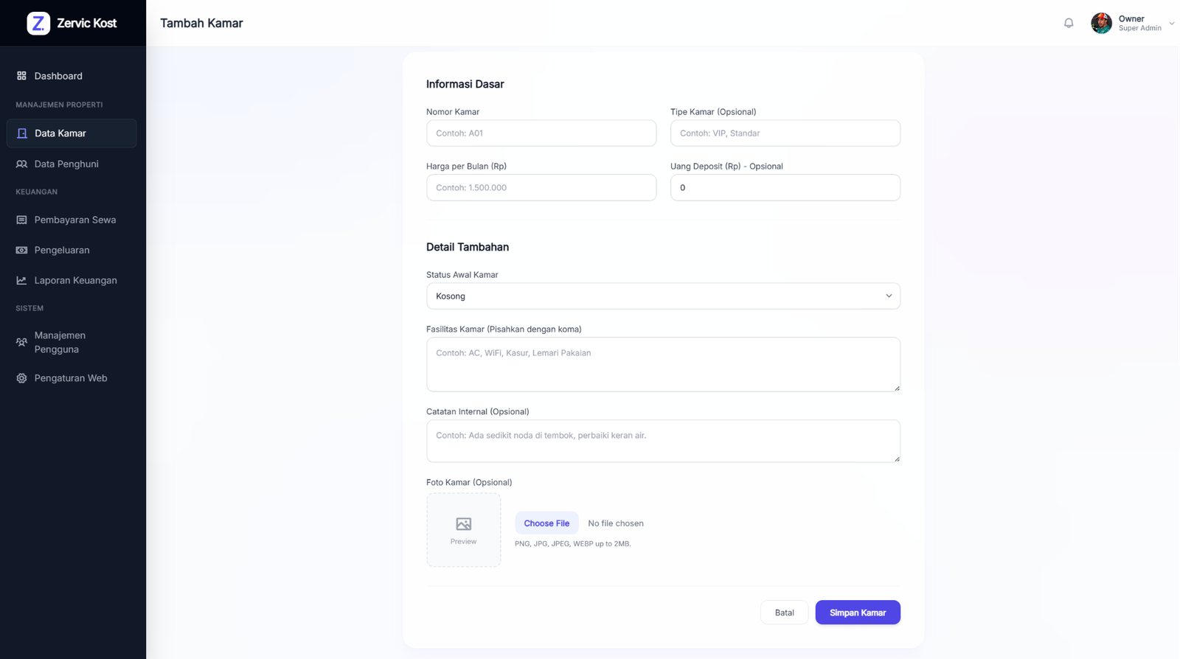
Task: Focus the Nomor Kamar input field
Action: 541,133
